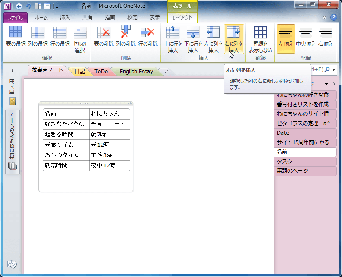The width and height of the screenshot is (342, 277).
Task: Apply center alignment (中央揃え)
Action: [x=305, y=36]
